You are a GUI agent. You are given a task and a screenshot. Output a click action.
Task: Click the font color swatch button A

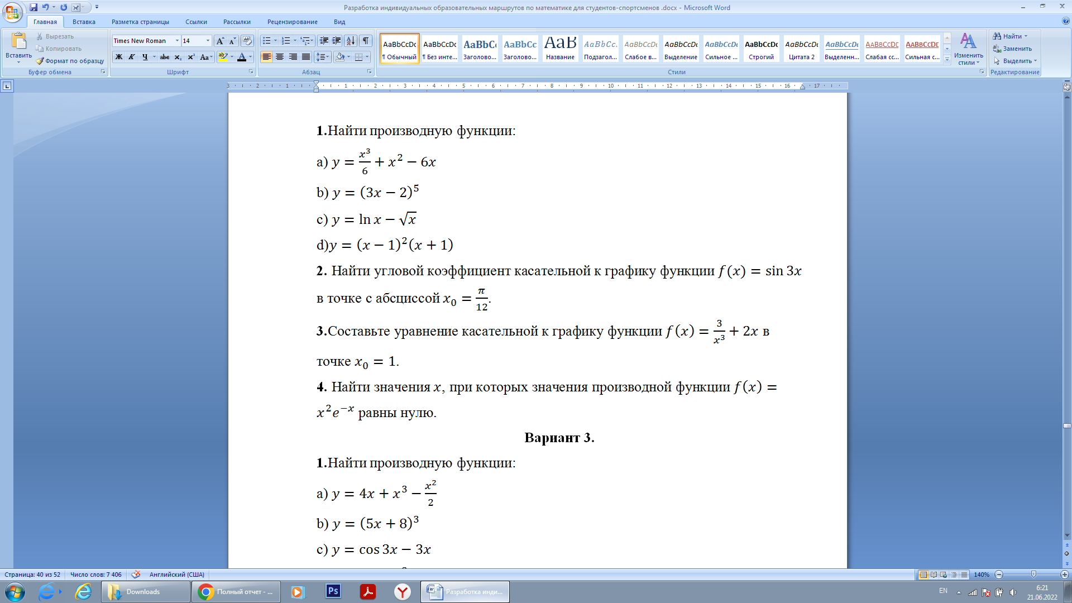click(241, 57)
